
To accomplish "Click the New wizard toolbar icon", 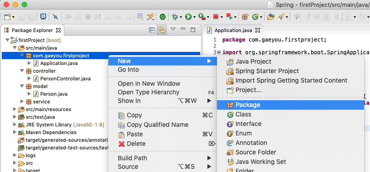I will [x=8, y=17].
